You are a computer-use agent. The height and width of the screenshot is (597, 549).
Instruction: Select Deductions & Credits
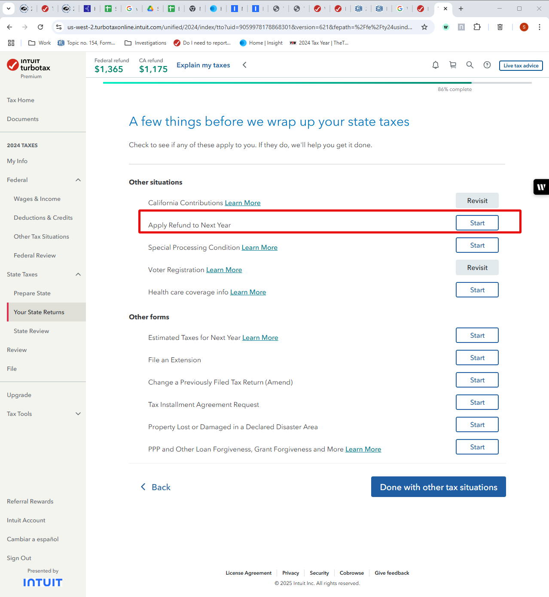click(43, 218)
